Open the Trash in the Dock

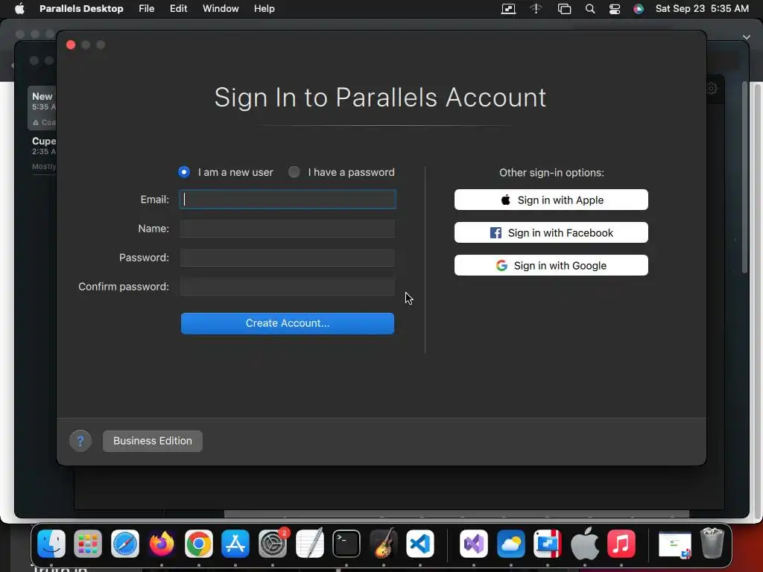pyautogui.click(x=712, y=543)
